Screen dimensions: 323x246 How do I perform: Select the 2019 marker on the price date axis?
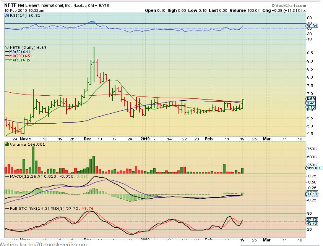144,140
